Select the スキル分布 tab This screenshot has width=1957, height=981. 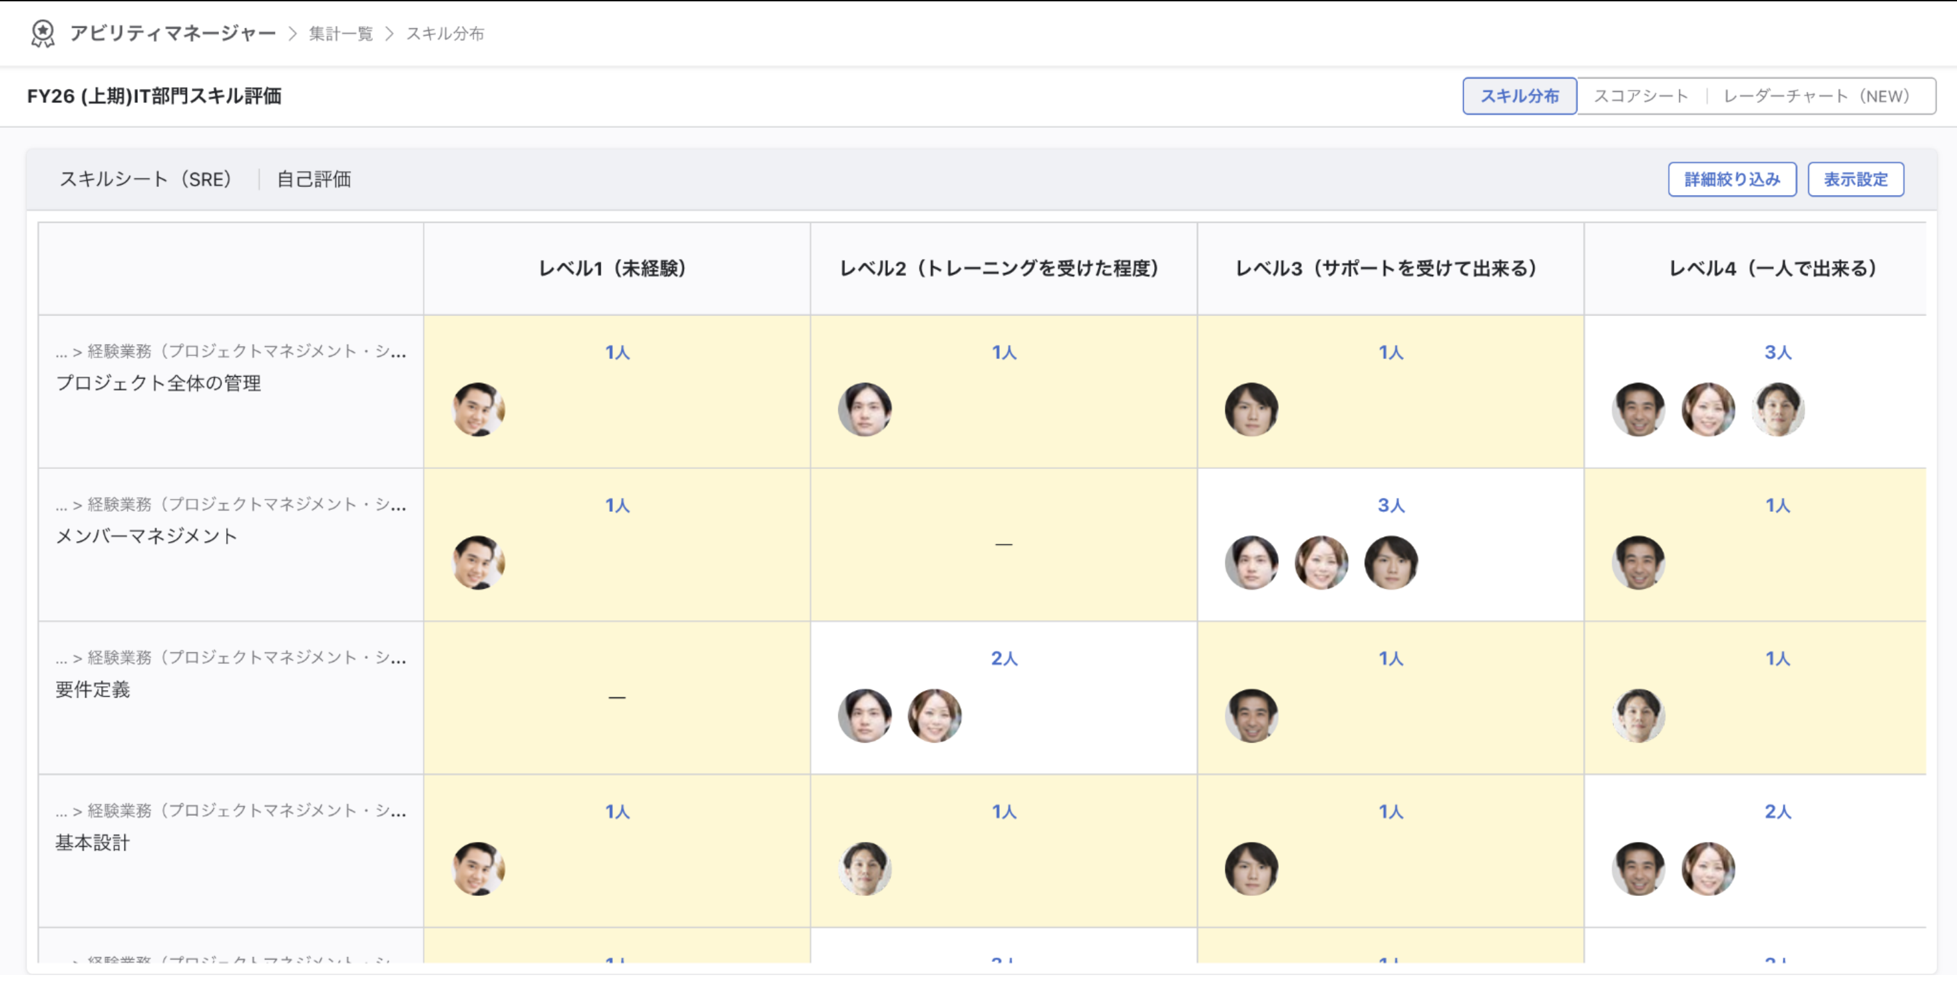coord(1520,96)
